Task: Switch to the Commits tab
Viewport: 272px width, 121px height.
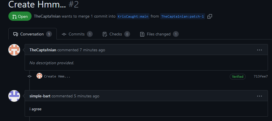Action: click(77, 34)
